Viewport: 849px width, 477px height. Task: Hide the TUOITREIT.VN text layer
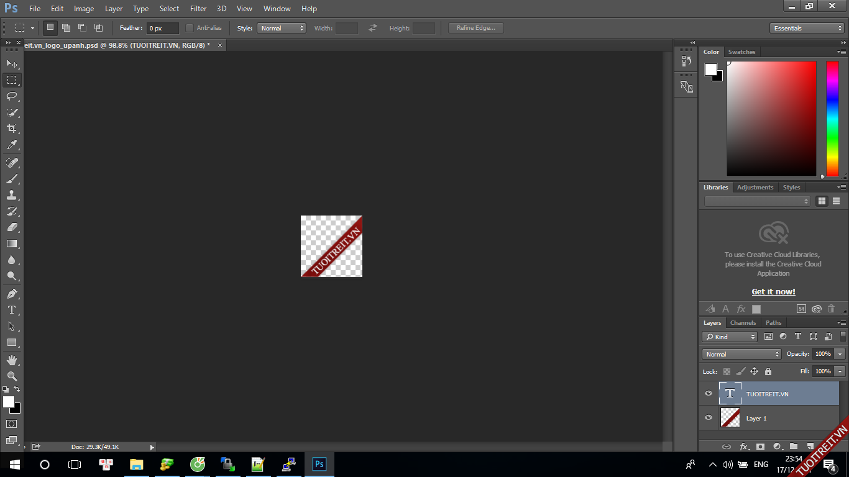pos(709,394)
